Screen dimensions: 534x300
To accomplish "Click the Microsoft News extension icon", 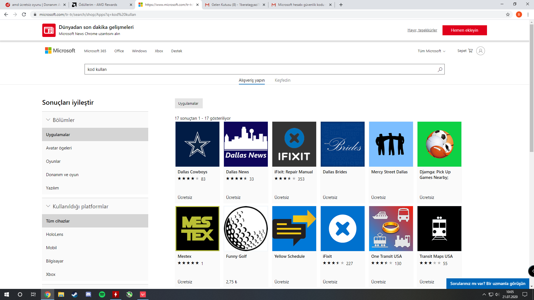I will [x=49, y=30].
